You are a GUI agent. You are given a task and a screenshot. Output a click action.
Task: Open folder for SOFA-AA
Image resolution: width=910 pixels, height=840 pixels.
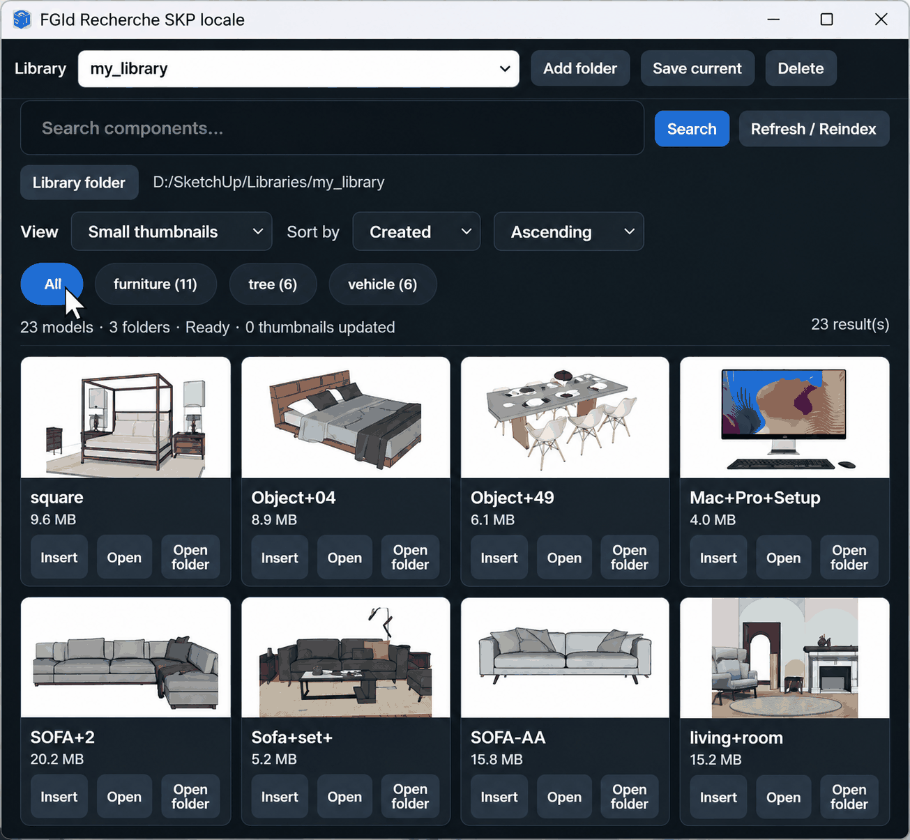point(630,797)
